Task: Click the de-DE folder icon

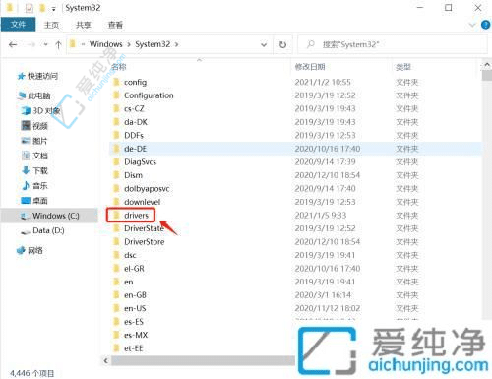Action: [x=116, y=149]
